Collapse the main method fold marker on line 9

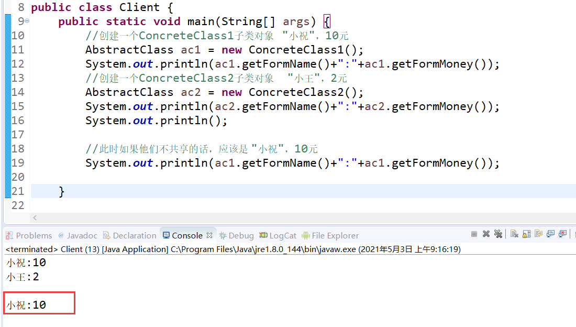pyautogui.click(x=27, y=21)
